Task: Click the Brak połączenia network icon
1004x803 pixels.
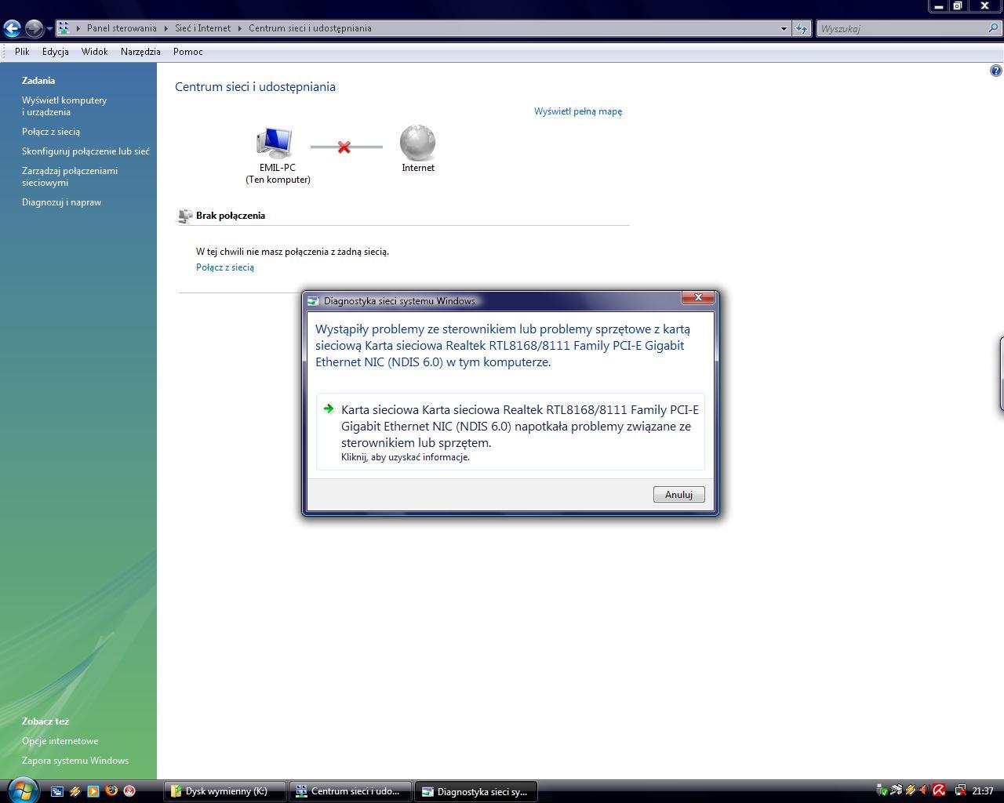Action: click(x=184, y=216)
